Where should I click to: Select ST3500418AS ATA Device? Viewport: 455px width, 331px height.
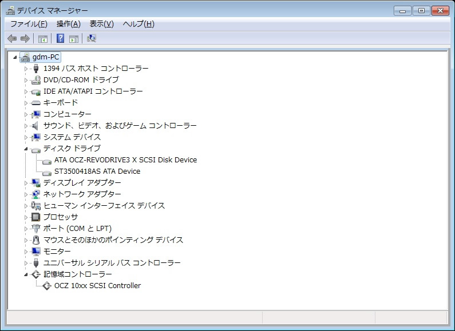[x=97, y=172]
